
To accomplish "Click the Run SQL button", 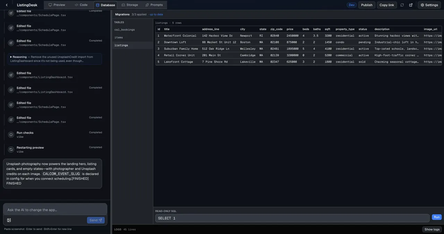I will click(x=437, y=217).
